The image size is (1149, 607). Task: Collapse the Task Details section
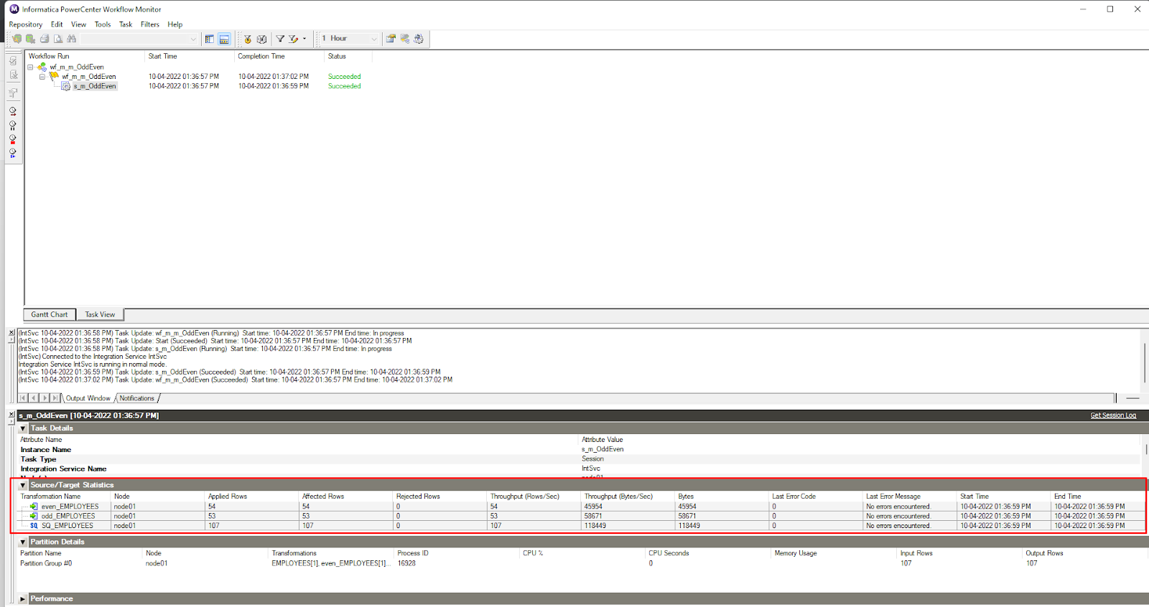(x=23, y=428)
